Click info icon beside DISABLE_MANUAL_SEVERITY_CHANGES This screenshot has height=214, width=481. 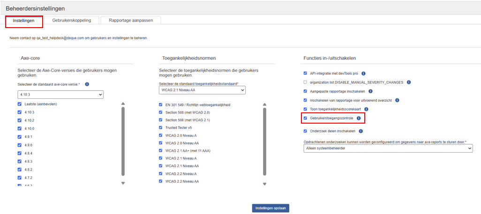[x=409, y=82]
